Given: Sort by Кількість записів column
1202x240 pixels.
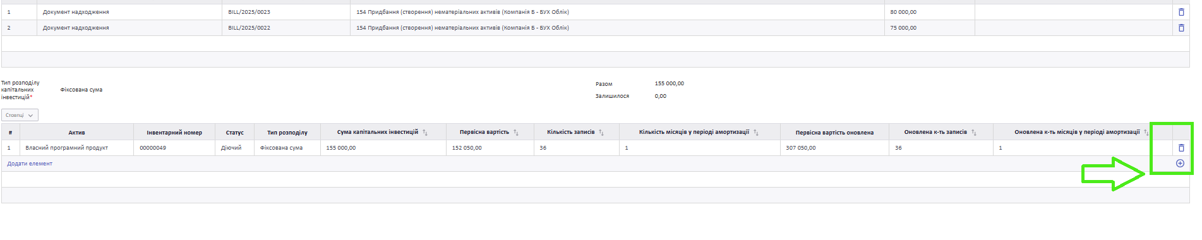Looking at the screenshot, I should (601, 133).
